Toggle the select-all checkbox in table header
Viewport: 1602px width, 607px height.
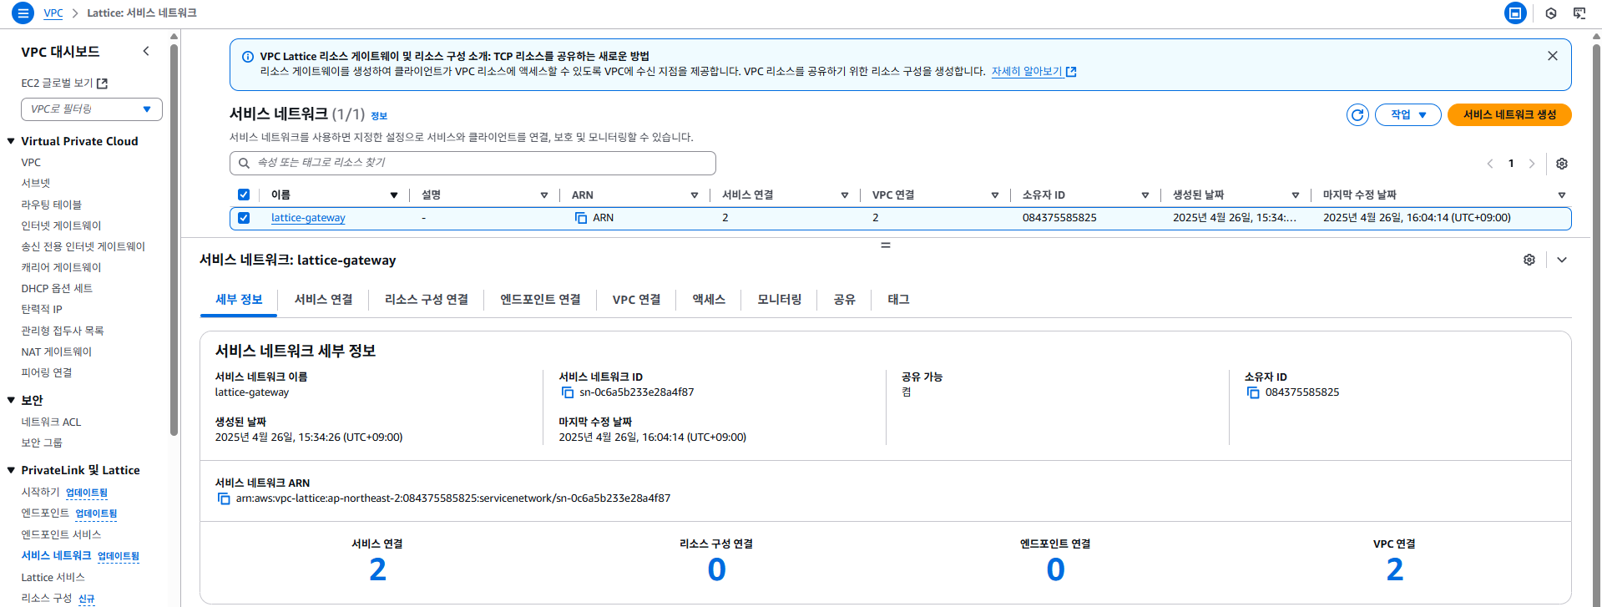(x=244, y=195)
